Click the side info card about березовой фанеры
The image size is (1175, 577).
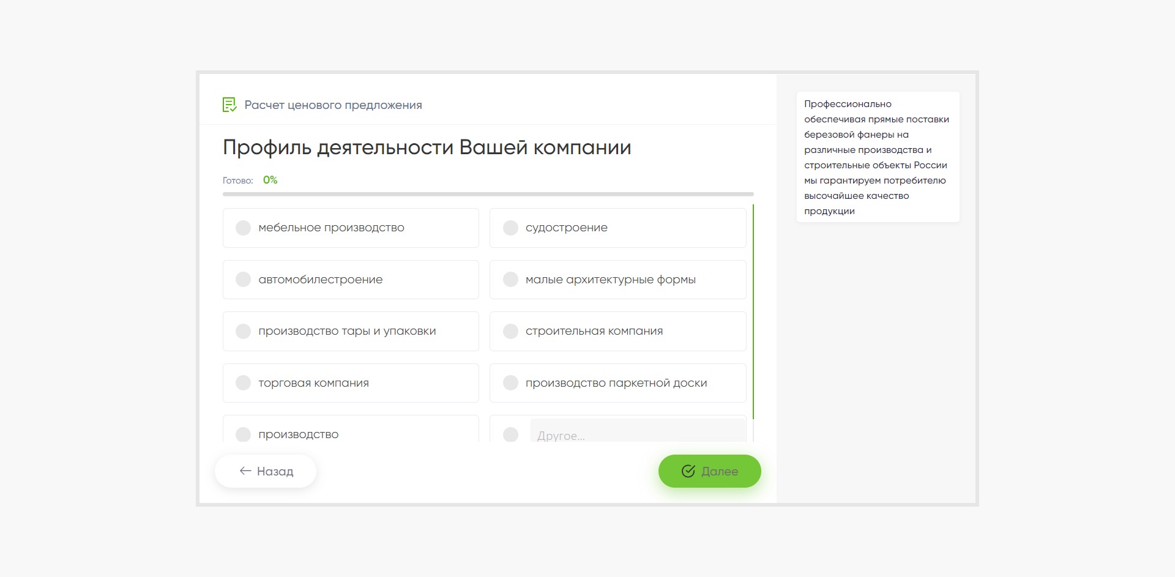[x=878, y=157]
